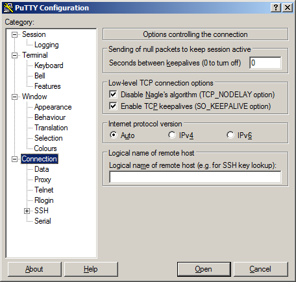Collapse the Terminal tree node
The height and width of the screenshot is (282, 296).
click(x=14, y=55)
